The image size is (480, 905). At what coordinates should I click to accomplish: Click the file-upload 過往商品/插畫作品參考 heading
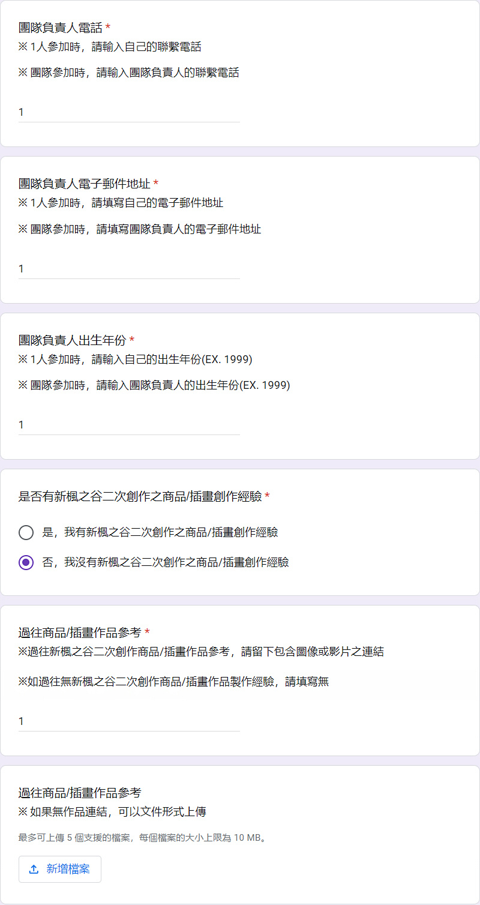point(80,793)
